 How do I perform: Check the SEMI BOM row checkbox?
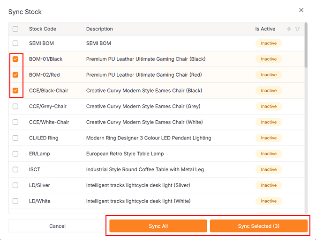click(x=15, y=44)
